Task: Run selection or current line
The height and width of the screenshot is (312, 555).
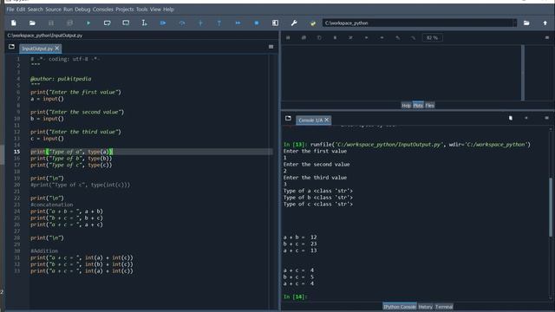Action: tap(145, 23)
